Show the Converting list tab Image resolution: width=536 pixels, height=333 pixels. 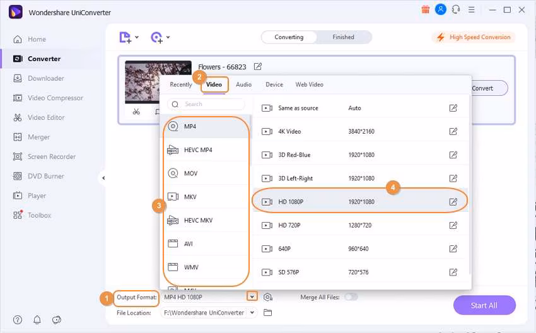point(289,37)
